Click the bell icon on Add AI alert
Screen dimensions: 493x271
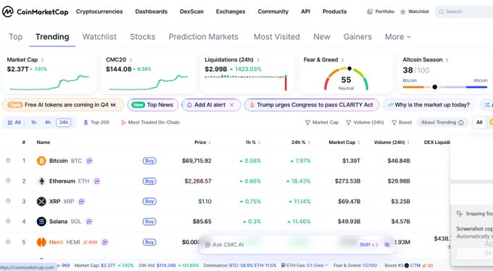click(x=190, y=105)
